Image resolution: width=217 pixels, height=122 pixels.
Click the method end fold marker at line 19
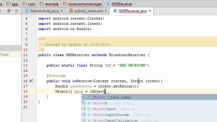[x=36, y=97]
